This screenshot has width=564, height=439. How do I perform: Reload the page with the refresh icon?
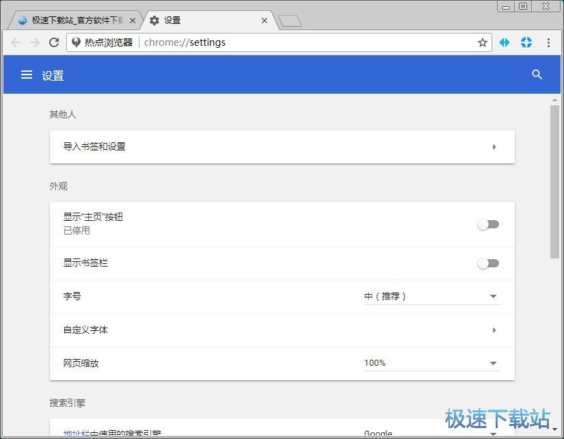pyautogui.click(x=54, y=42)
